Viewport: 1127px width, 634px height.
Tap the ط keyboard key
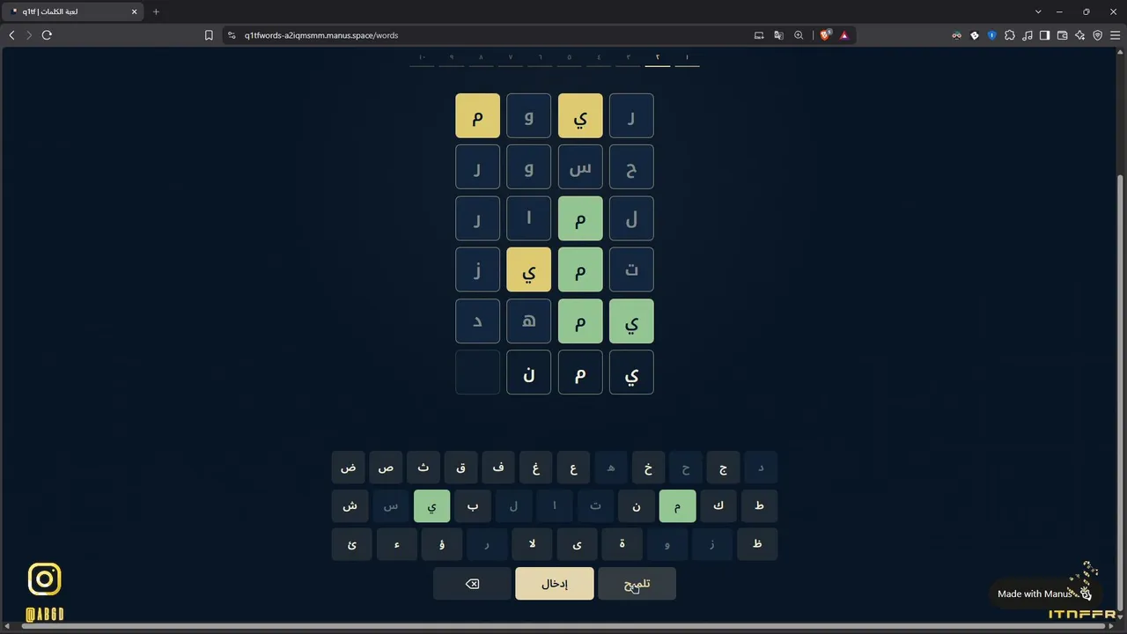click(759, 506)
